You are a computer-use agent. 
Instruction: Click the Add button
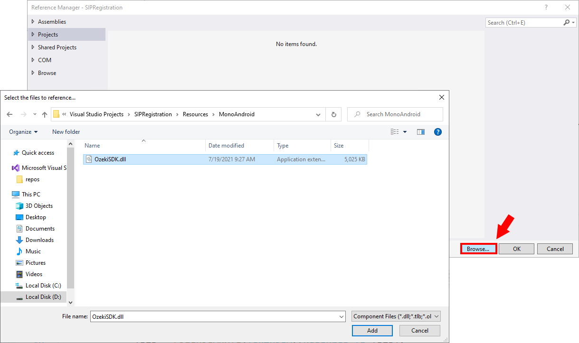(372, 330)
